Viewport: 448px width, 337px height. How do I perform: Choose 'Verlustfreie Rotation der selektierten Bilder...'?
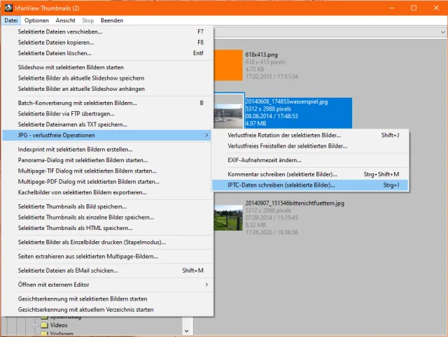pos(285,135)
